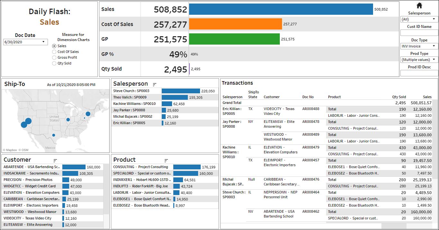
Task: Click the Illinois map bubble
Action: pos(68,120)
